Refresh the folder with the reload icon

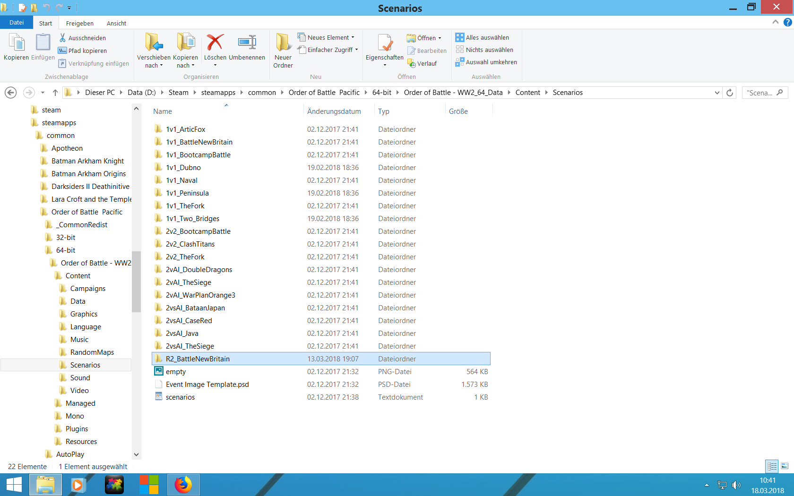(x=729, y=93)
